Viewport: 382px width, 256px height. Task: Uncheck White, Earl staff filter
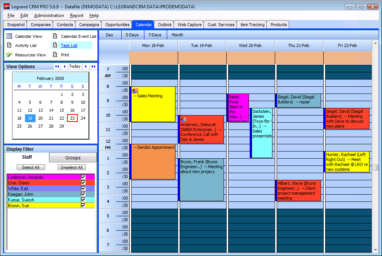83,188
